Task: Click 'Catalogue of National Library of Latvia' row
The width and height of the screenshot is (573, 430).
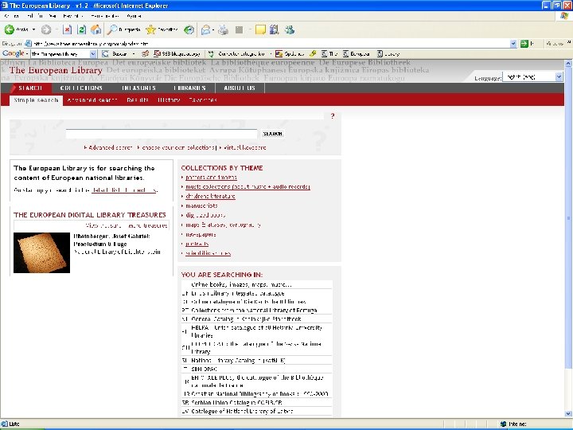Action: pos(256,411)
